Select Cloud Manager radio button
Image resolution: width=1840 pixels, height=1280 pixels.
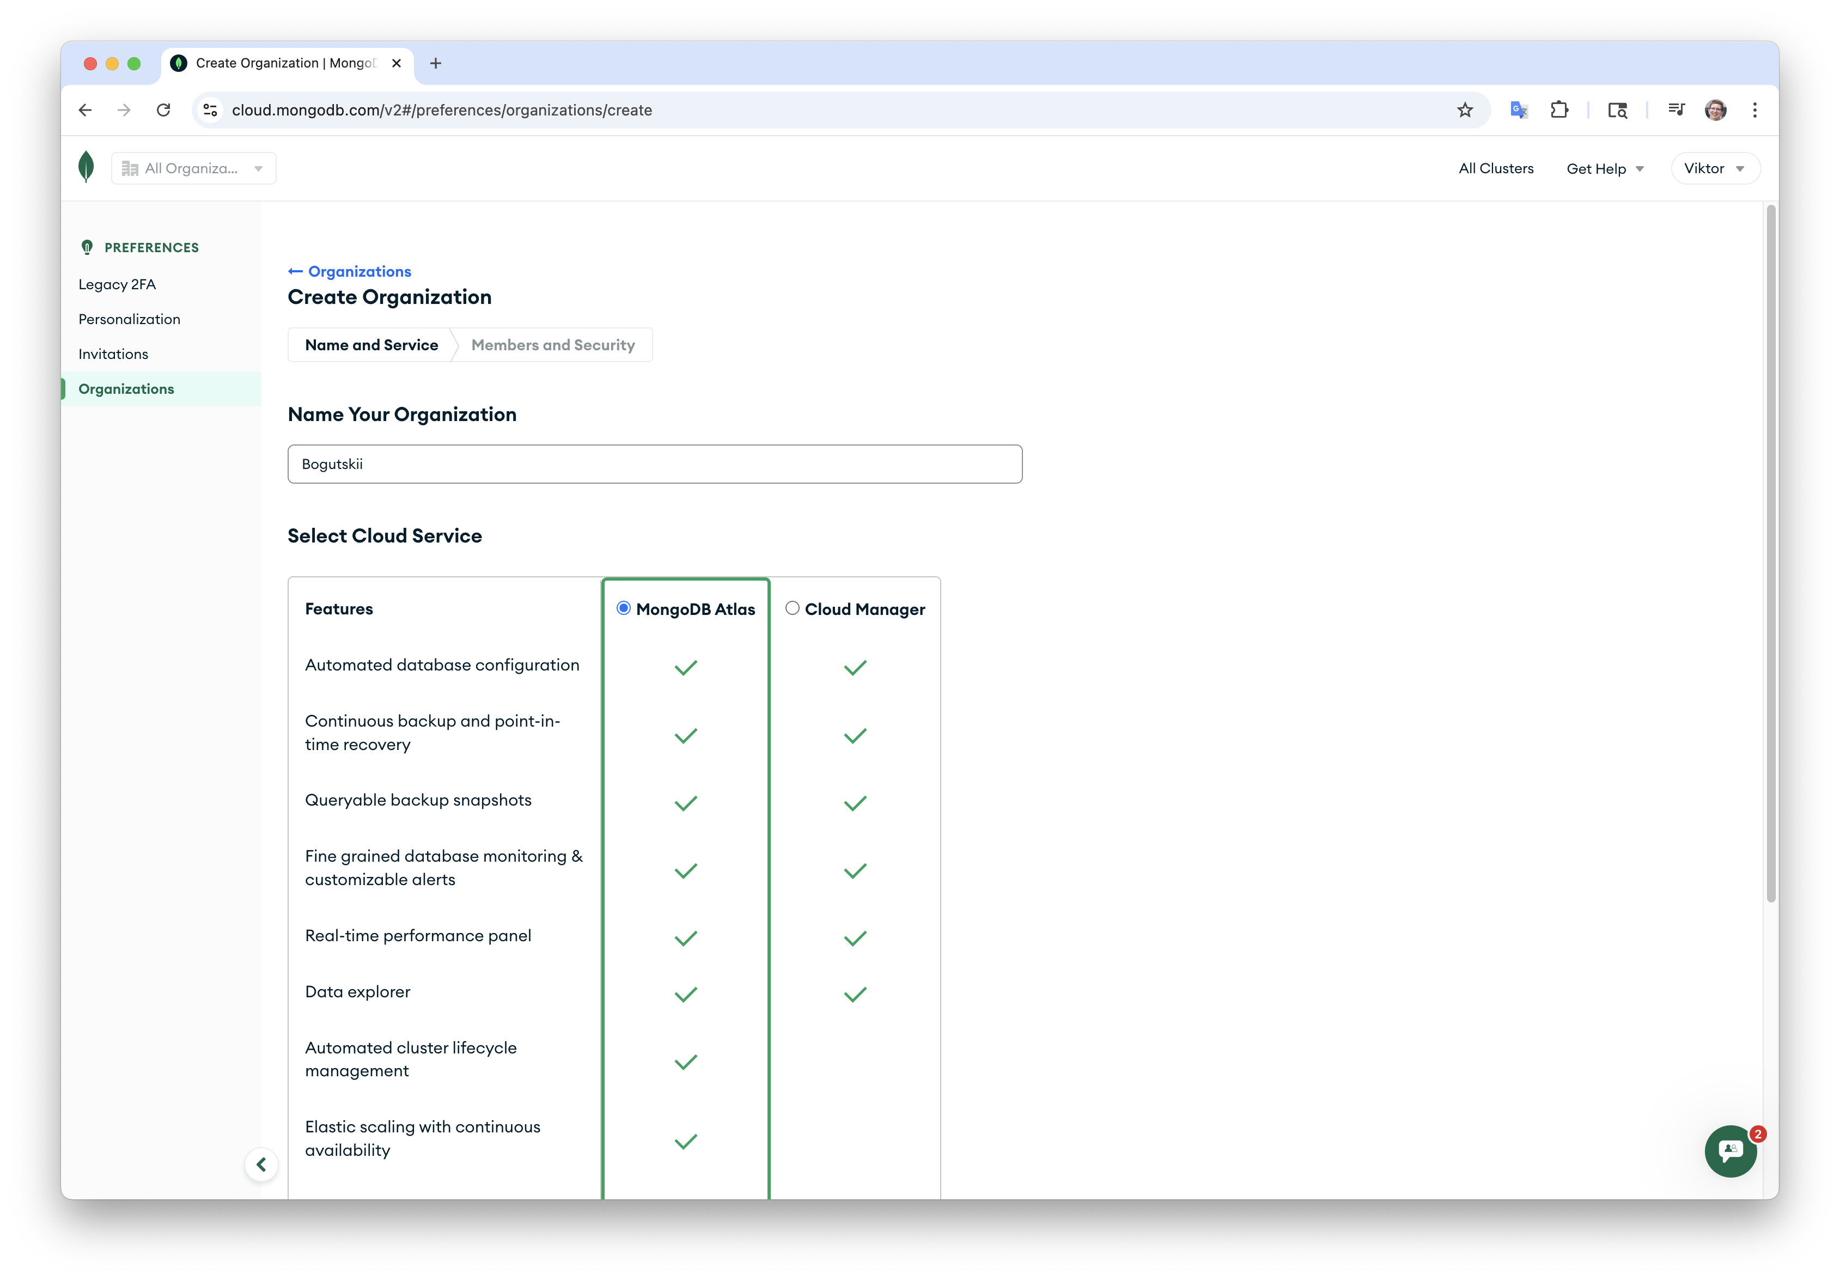tap(792, 608)
